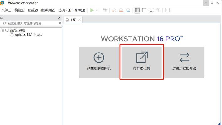
Task: Toggle the thumbnail bar view icon
Action: click(144, 10)
